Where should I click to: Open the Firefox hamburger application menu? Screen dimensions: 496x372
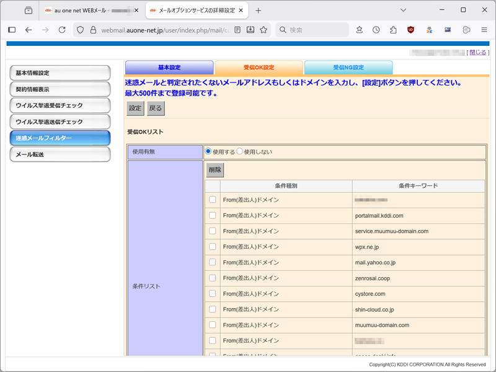click(484, 30)
